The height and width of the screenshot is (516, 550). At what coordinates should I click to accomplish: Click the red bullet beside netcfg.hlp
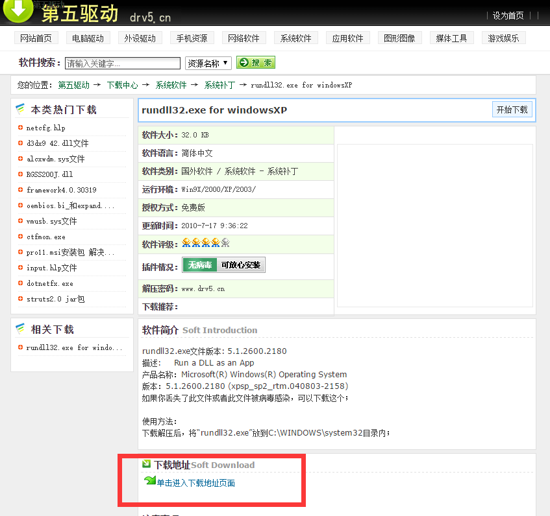[x=20, y=128]
